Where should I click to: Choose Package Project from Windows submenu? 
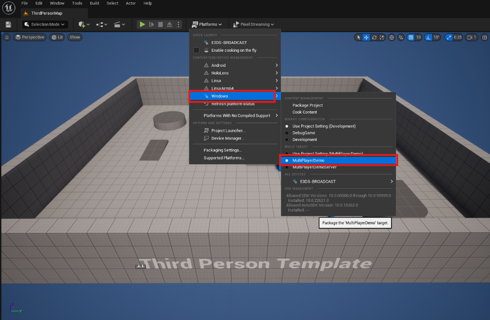click(308, 105)
